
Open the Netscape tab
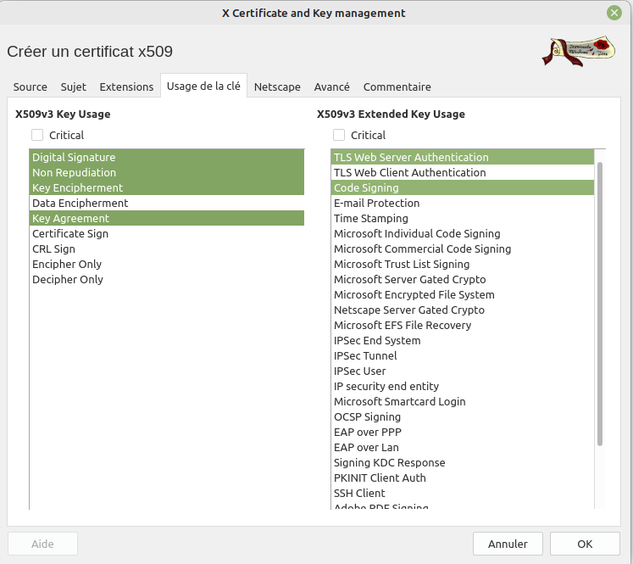tap(277, 87)
